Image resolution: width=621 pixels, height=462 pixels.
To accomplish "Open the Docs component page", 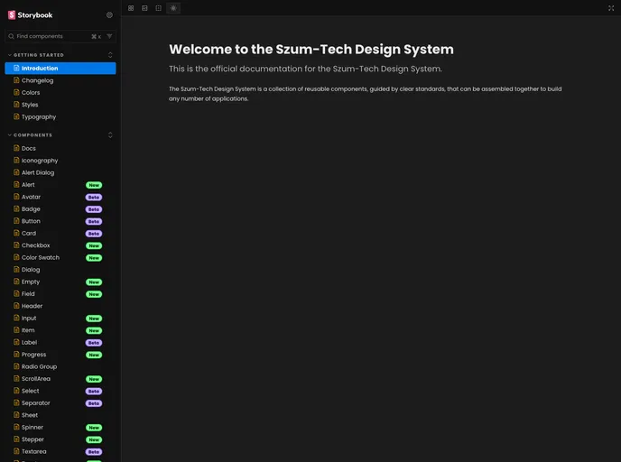I will [x=60, y=148].
